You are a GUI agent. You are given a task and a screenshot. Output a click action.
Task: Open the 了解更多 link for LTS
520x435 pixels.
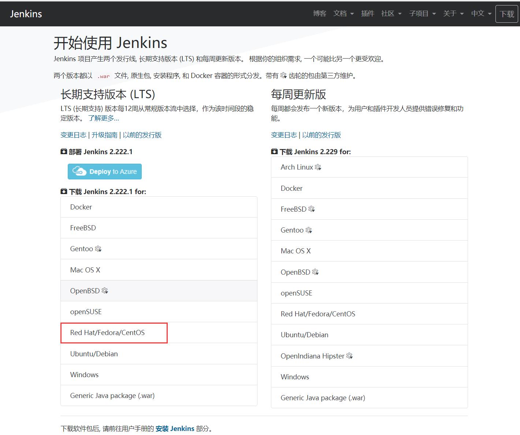(x=104, y=118)
